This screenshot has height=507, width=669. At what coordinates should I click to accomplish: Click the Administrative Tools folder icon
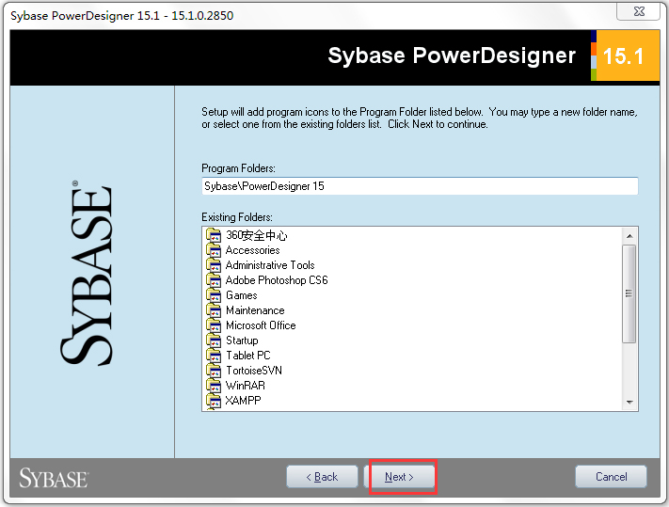214,265
